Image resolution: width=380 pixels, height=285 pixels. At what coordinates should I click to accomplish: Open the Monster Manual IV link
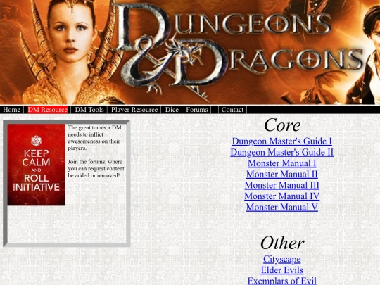click(282, 196)
